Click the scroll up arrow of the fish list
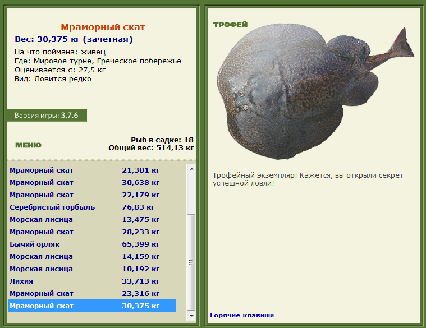This screenshot has width=426, height=328. 191,169
